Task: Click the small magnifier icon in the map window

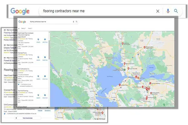Action: point(76,22)
